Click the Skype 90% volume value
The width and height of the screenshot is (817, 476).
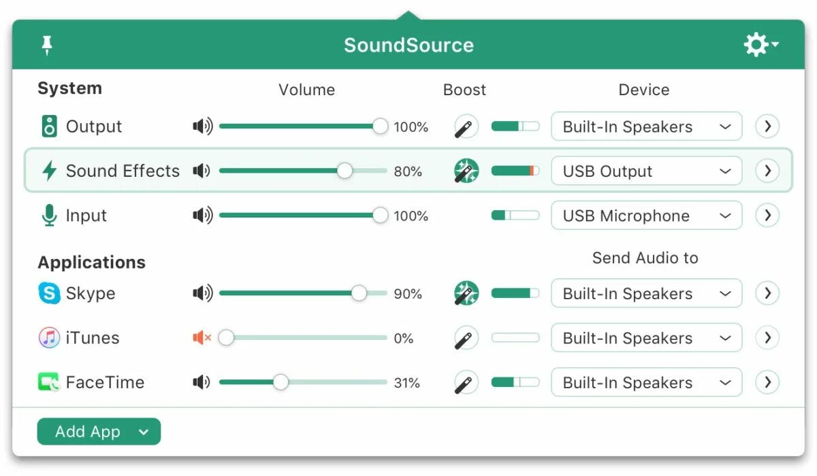[408, 294]
